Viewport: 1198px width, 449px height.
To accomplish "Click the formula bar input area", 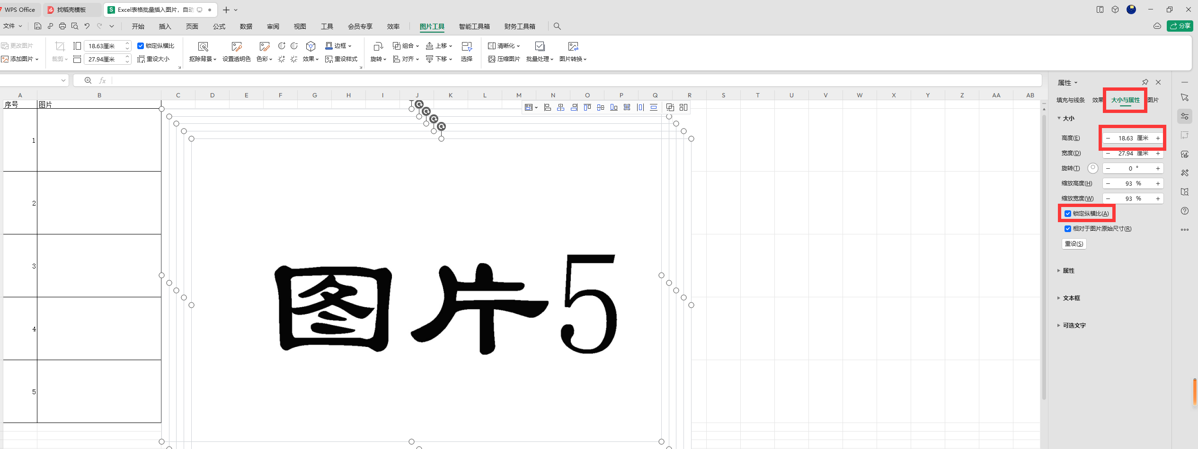I will coord(577,80).
